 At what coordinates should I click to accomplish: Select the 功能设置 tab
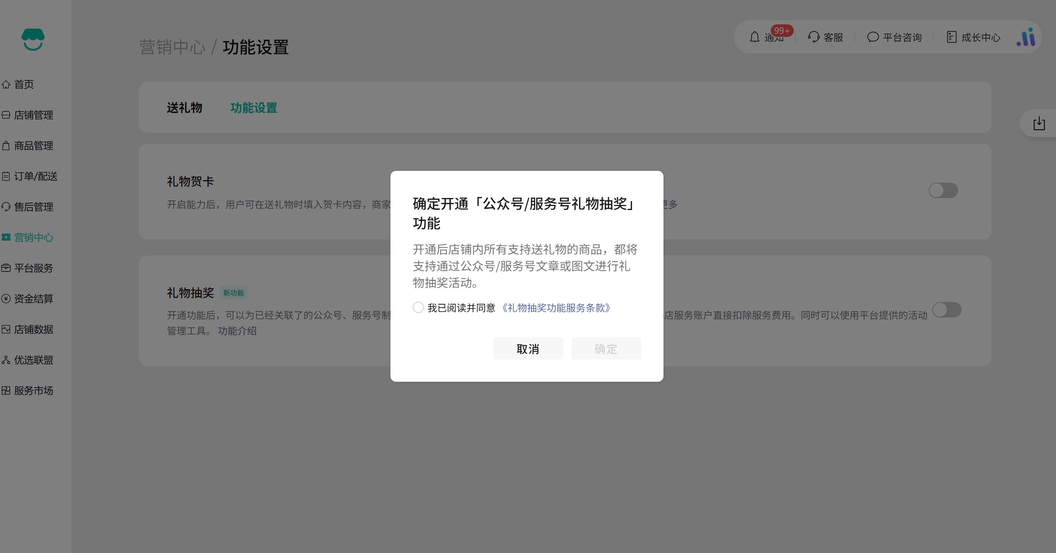[254, 108]
